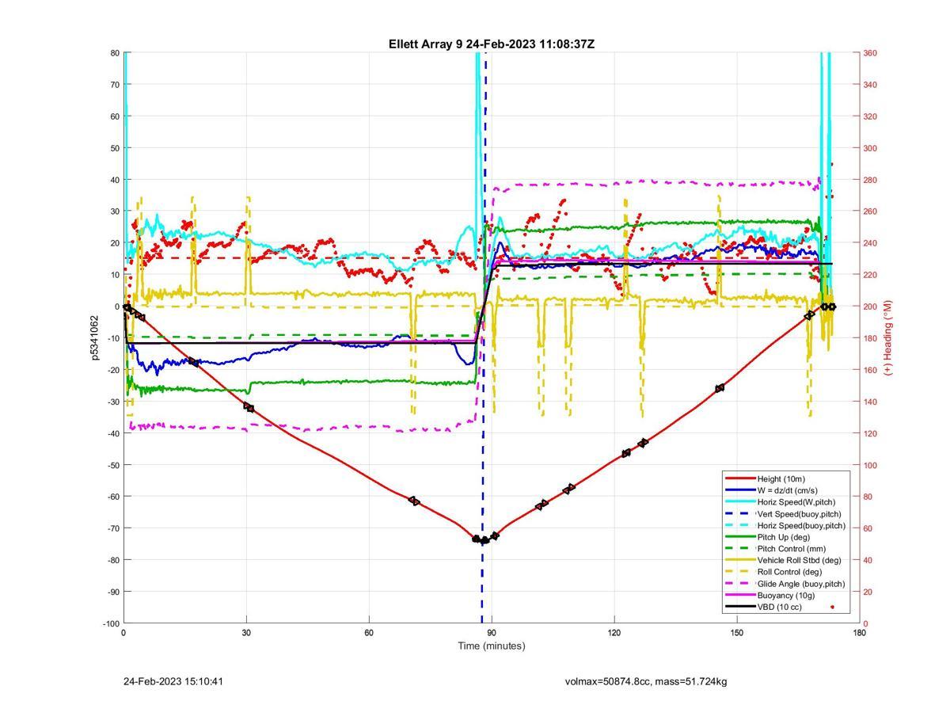Click the 'Buoyancy (10g)' legend entry
This screenshot has height=701, width=950.
pyautogui.click(x=785, y=595)
